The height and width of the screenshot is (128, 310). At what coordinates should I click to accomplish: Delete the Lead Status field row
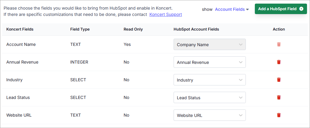(x=279, y=97)
